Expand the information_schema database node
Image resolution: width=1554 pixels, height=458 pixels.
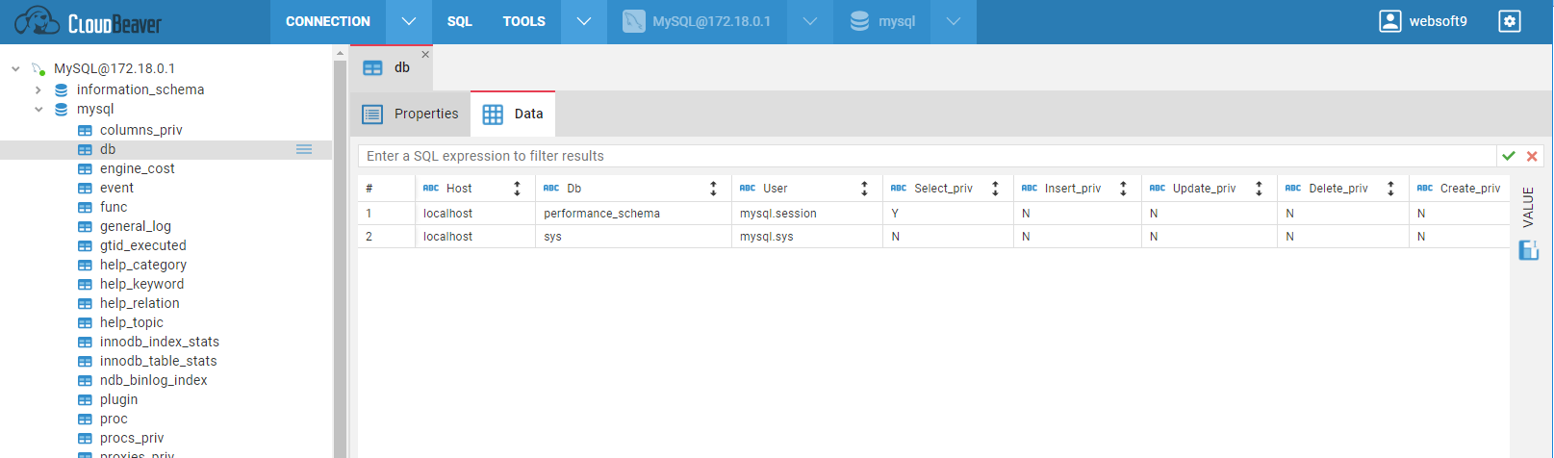click(x=38, y=89)
